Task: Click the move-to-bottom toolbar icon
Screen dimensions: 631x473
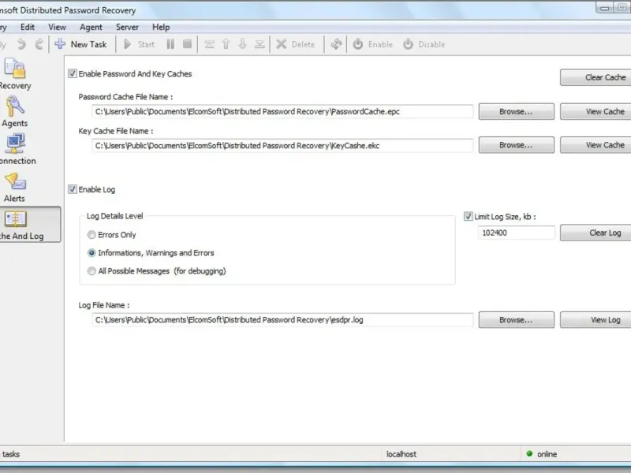Action: (259, 44)
